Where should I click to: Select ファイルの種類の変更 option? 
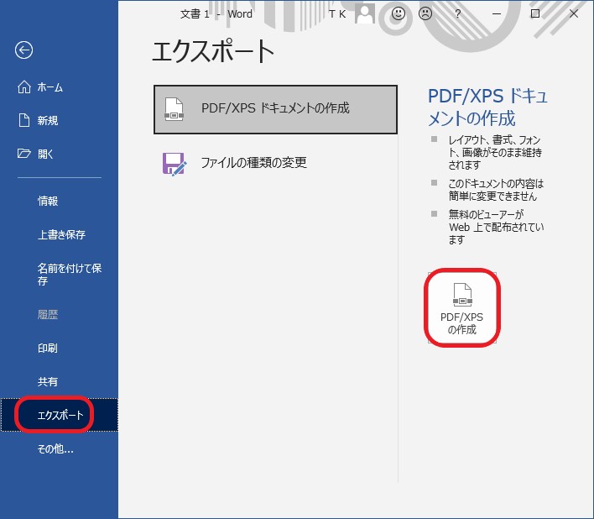pos(275,163)
